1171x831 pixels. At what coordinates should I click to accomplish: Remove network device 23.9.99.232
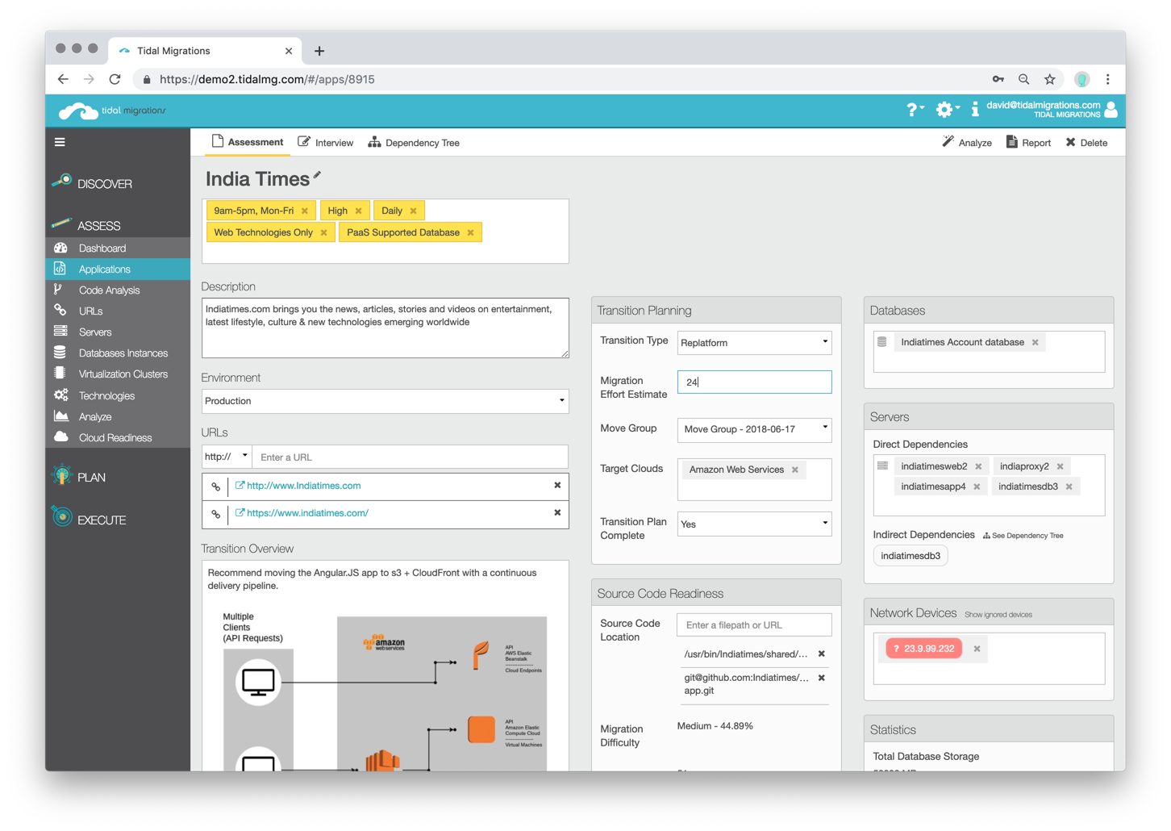point(977,649)
